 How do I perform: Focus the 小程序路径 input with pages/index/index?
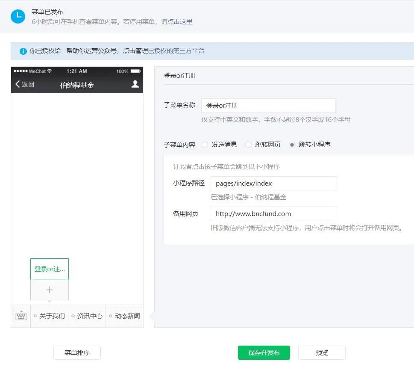pos(273,183)
